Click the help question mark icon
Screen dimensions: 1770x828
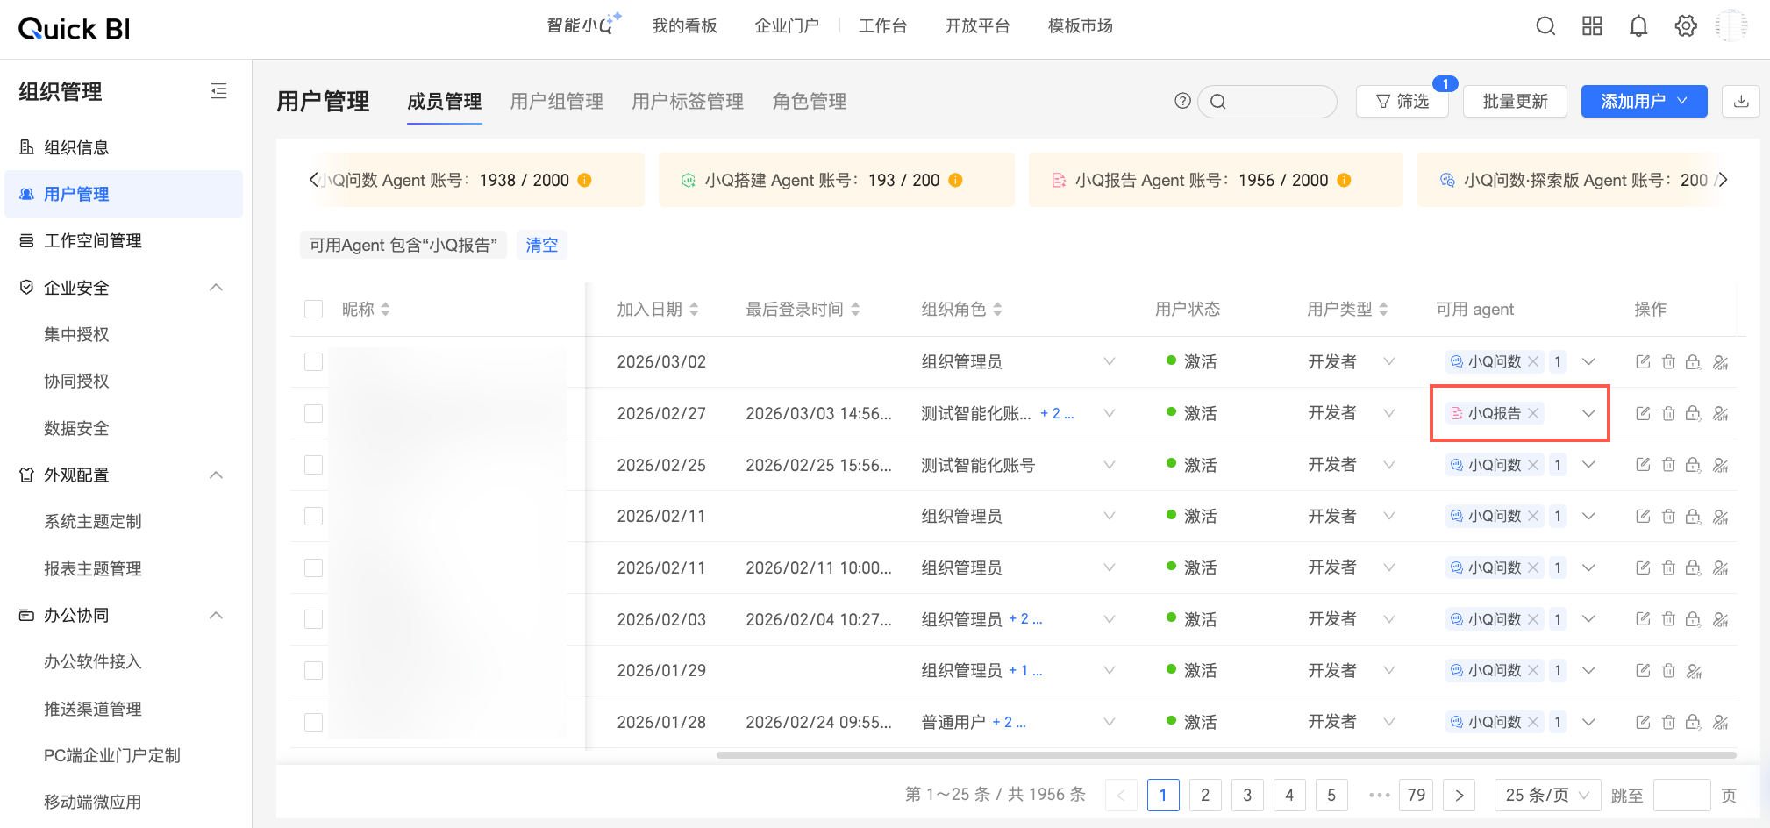click(x=1182, y=101)
